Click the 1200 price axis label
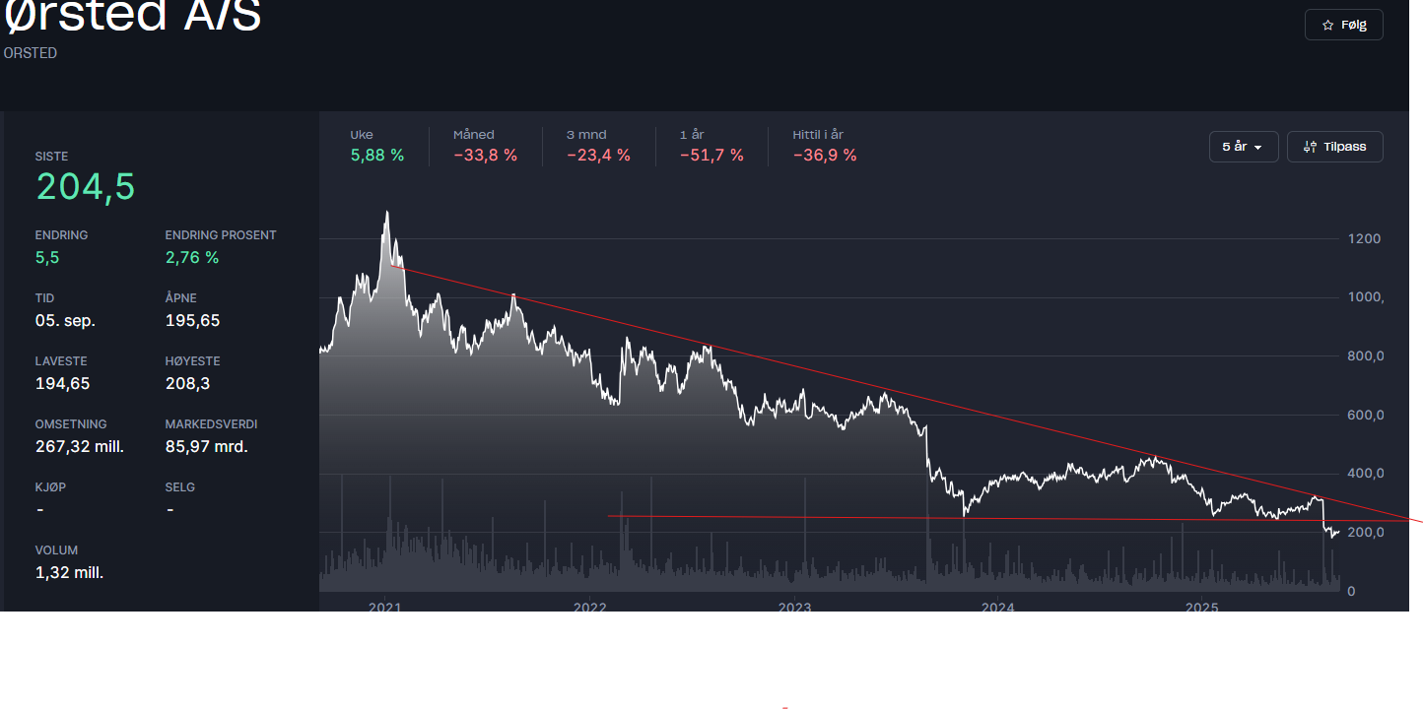1423x709 pixels. tap(1364, 238)
